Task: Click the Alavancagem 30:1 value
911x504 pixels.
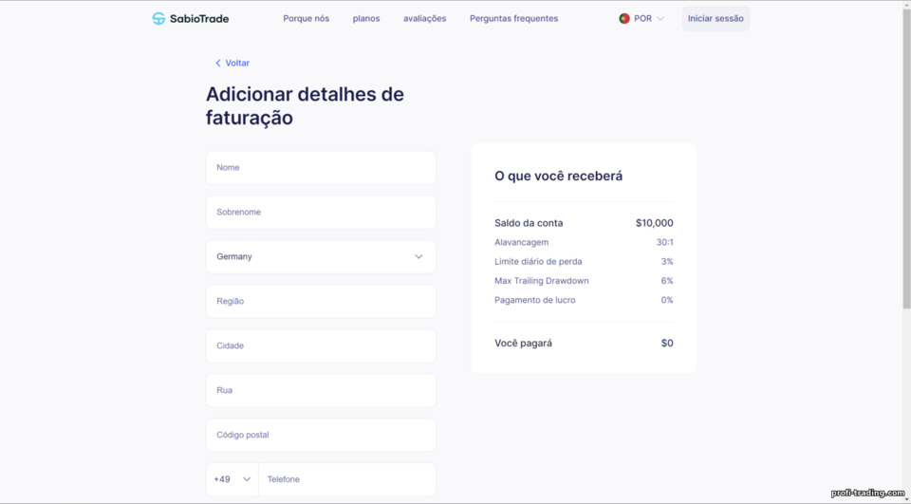Action: pos(664,242)
